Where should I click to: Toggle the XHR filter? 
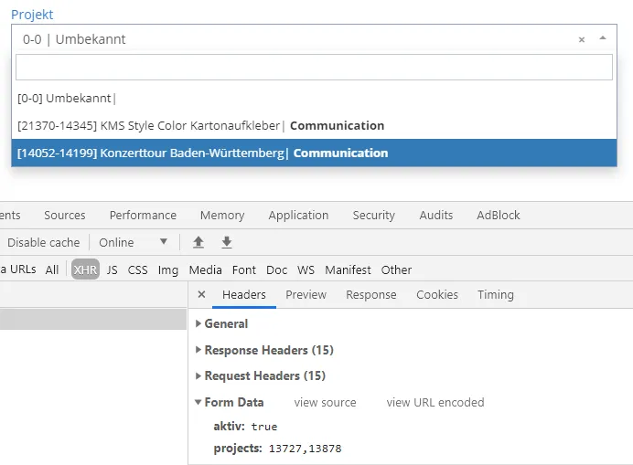pos(85,269)
